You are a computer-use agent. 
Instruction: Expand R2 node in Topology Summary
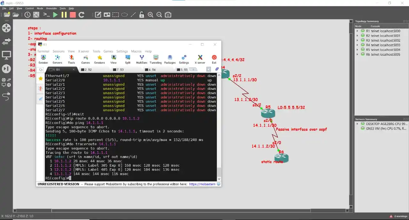point(358,36)
